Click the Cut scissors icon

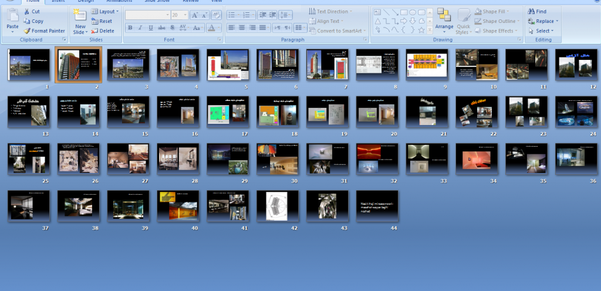tap(26, 12)
